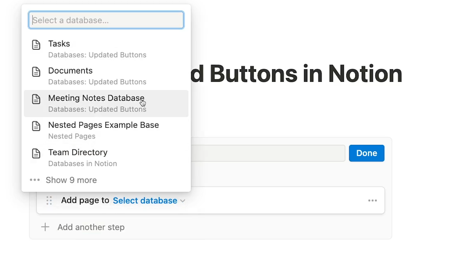Click the Add page to label

tap(85, 200)
